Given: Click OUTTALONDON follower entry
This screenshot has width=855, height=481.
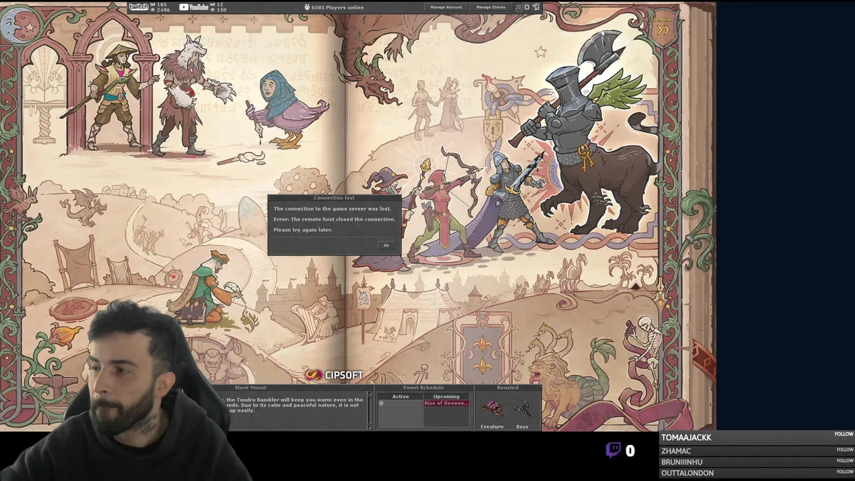Looking at the screenshot, I should click(757, 473).
